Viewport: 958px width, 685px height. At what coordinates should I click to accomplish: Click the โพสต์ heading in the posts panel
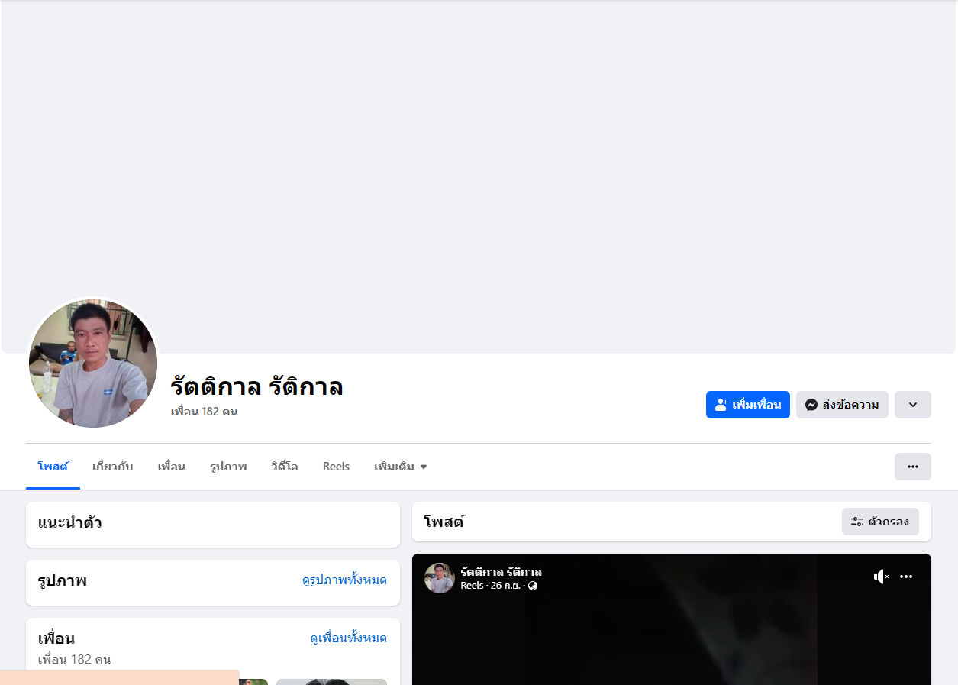[444, 522]
